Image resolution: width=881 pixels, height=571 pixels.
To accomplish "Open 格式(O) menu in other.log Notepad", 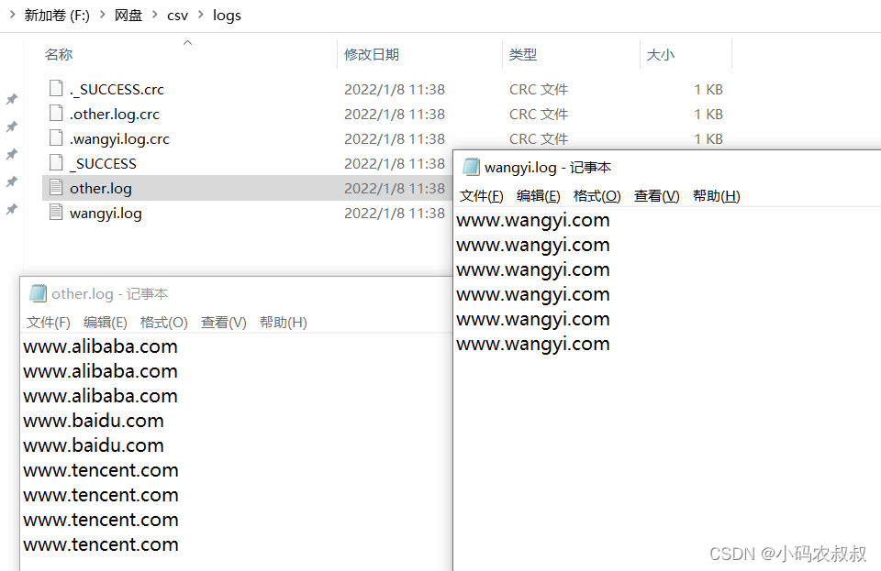I will pyautogui.click(x=163, y=323).
